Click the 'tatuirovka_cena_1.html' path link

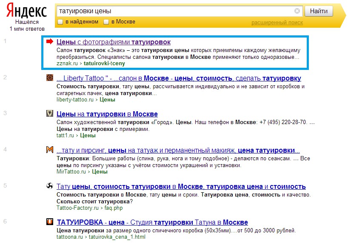117,237
